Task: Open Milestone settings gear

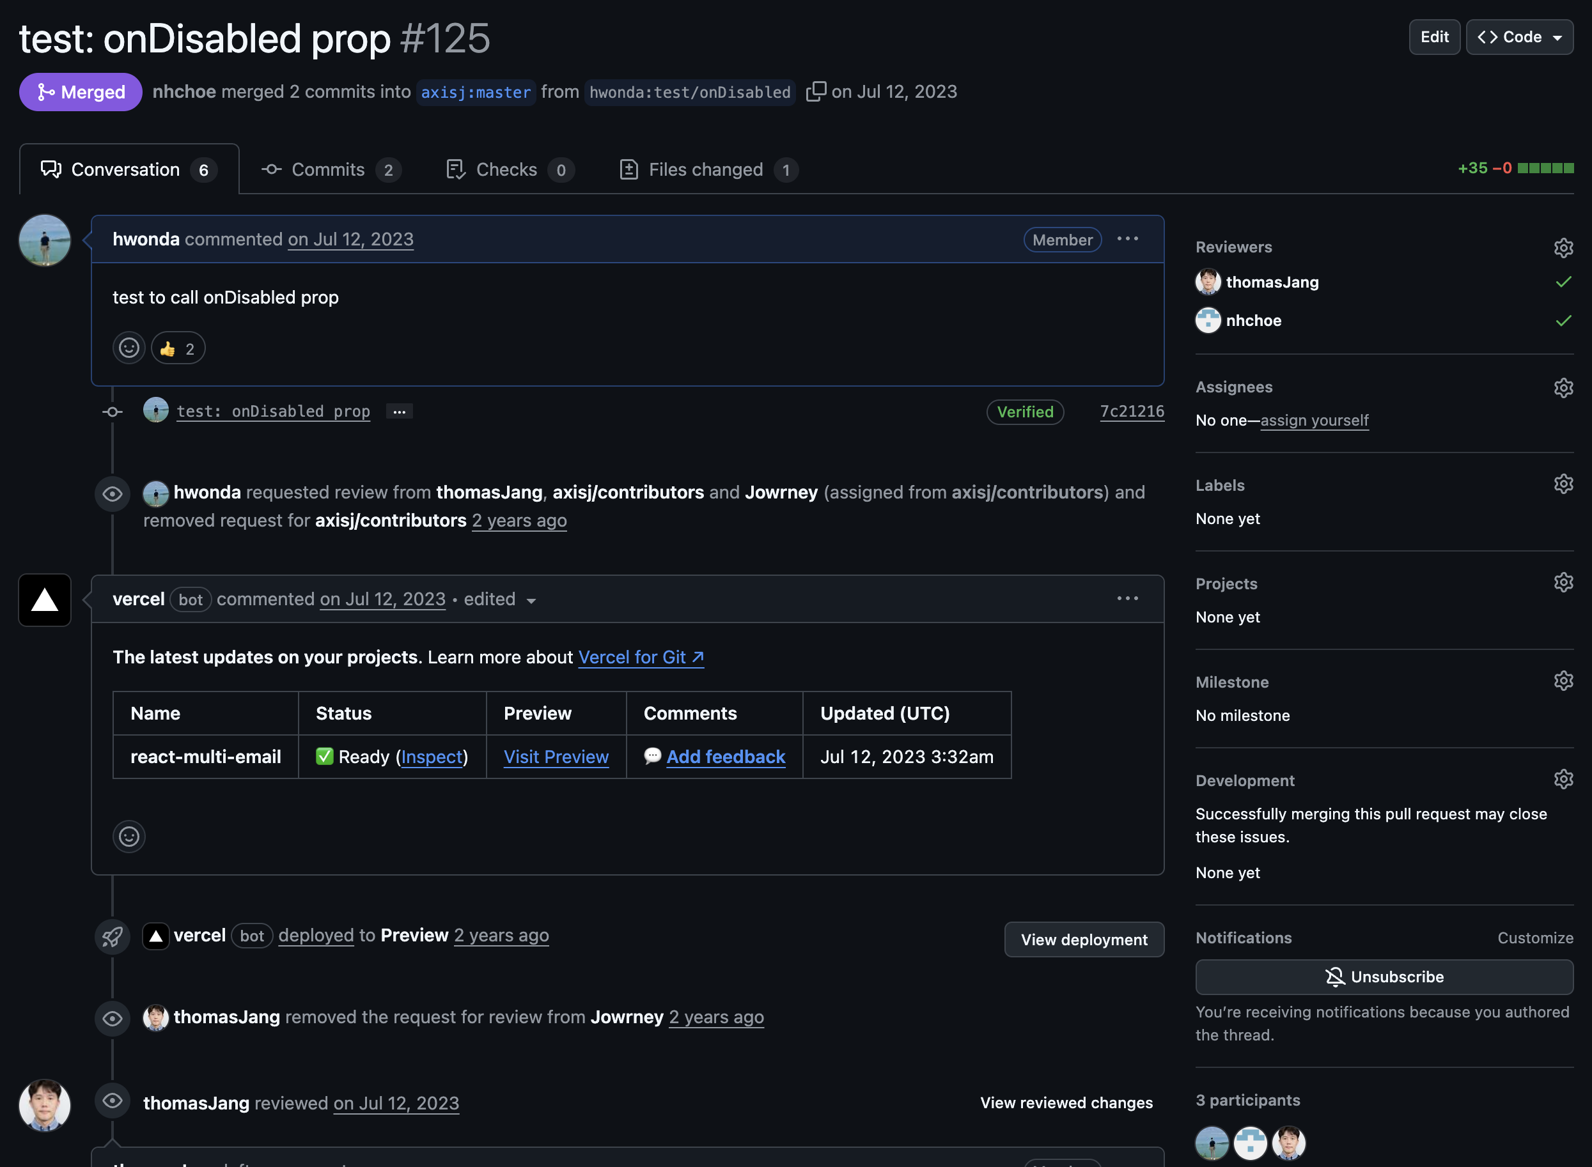Action: [x=1563, y=681]
